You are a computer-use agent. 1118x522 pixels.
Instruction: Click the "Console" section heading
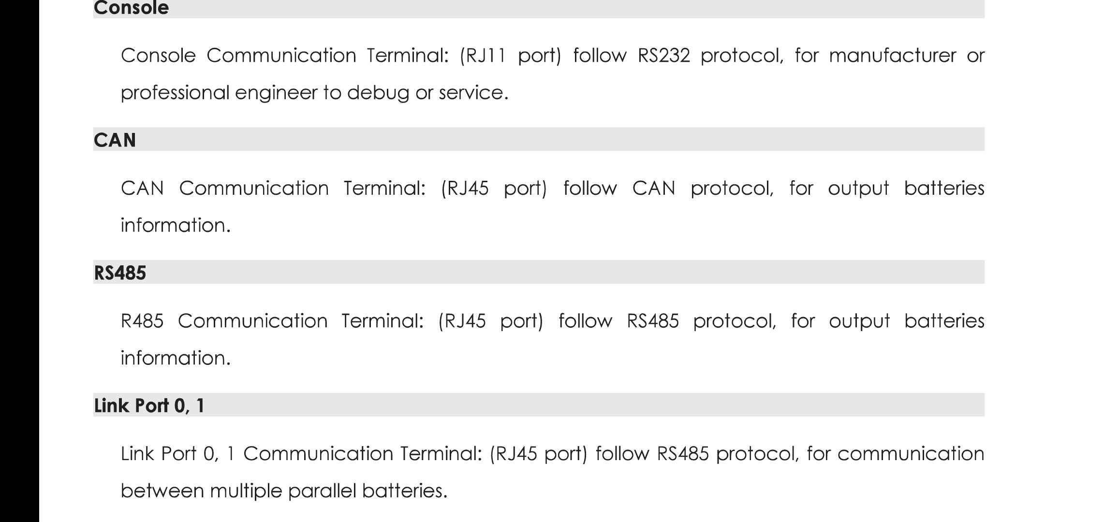[131, 8]
